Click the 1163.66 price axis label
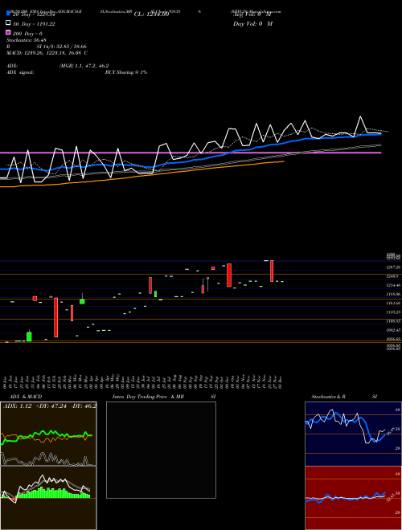This screenshot has height=530, width=402. click(393, 304)
